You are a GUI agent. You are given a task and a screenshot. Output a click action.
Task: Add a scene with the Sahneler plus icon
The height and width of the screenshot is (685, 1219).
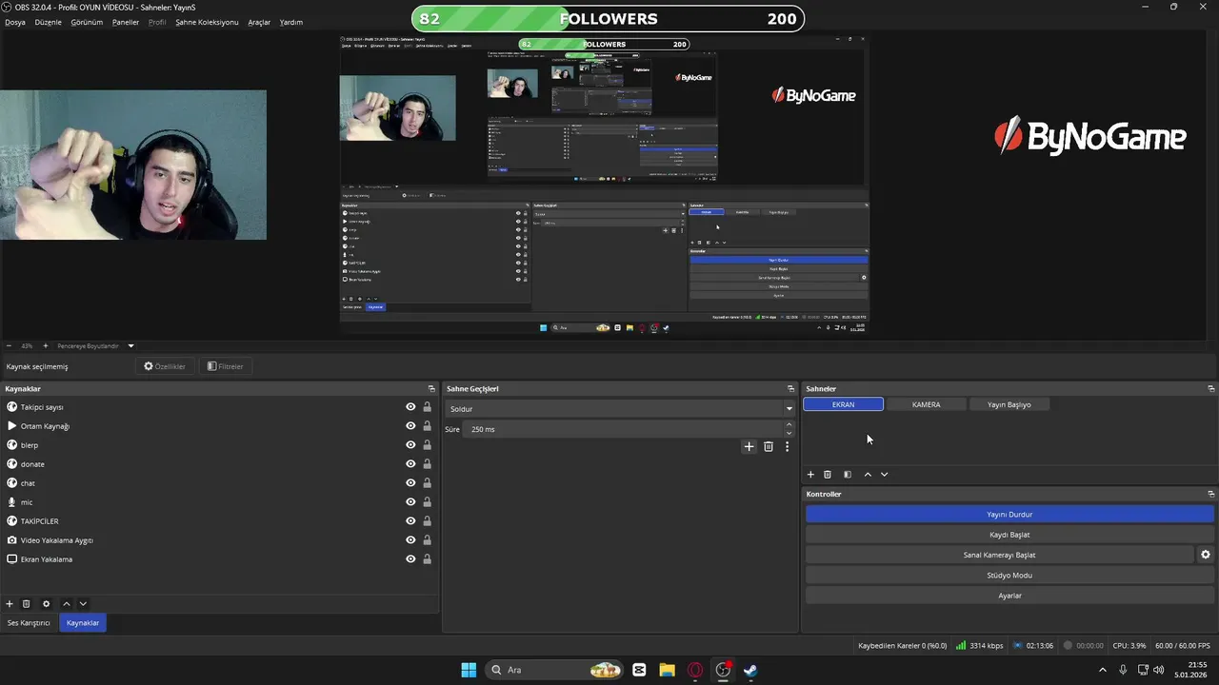(810, 475)
